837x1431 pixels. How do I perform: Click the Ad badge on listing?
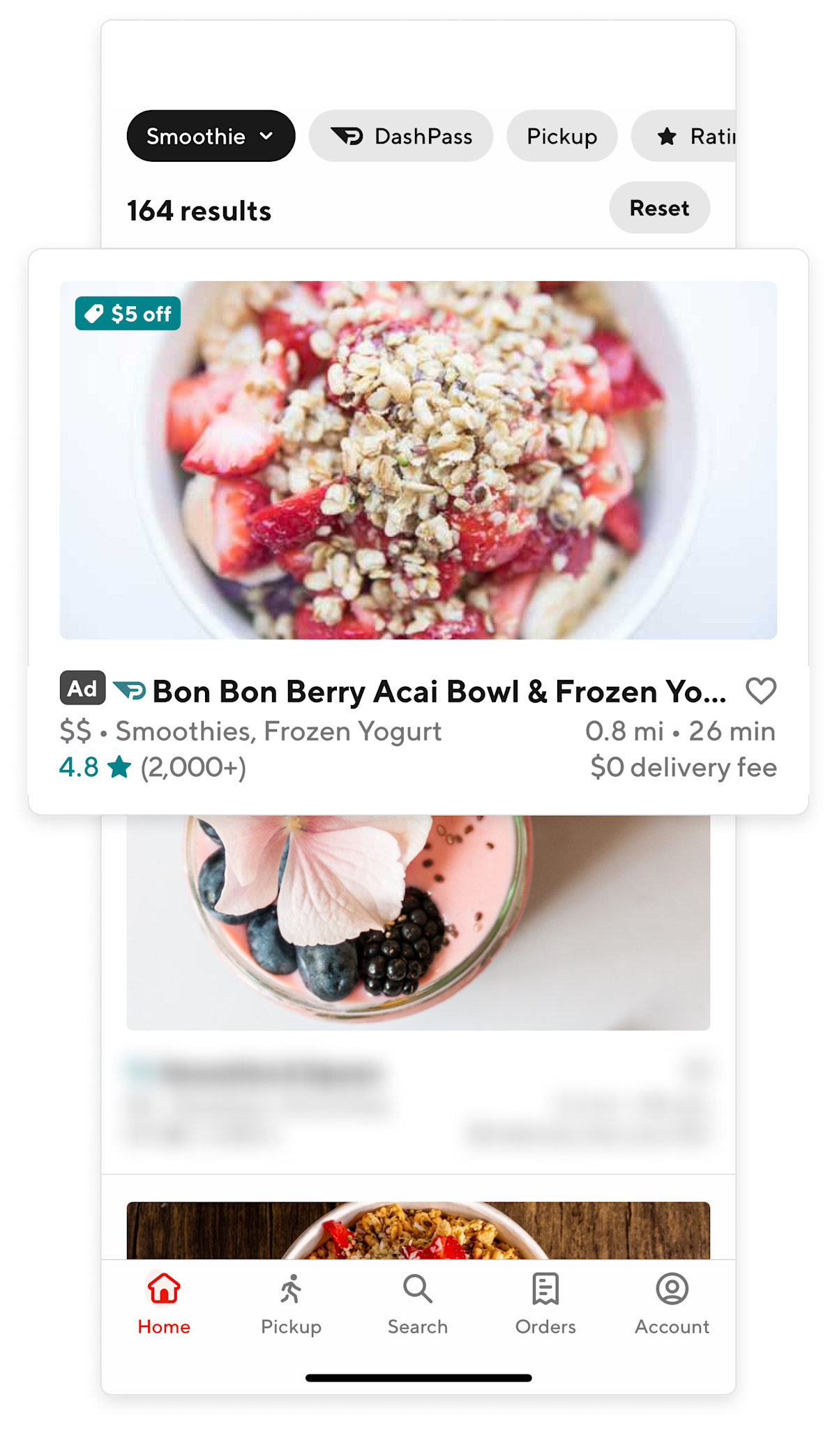[x=83, y=688]
